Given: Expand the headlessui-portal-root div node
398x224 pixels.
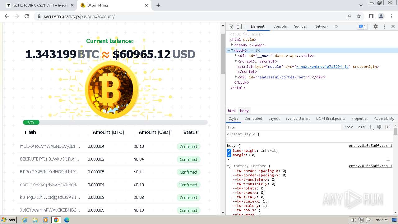Looking at the screenshot, I should (x=236, y=77).
